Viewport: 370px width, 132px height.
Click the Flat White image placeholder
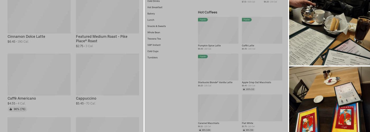click(x=262, y=108)
